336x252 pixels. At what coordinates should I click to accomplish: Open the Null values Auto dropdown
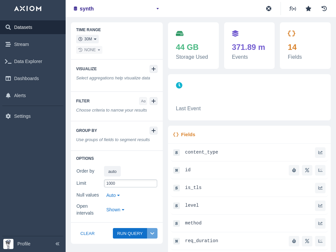pyautogui.click(x=113, y=195)
